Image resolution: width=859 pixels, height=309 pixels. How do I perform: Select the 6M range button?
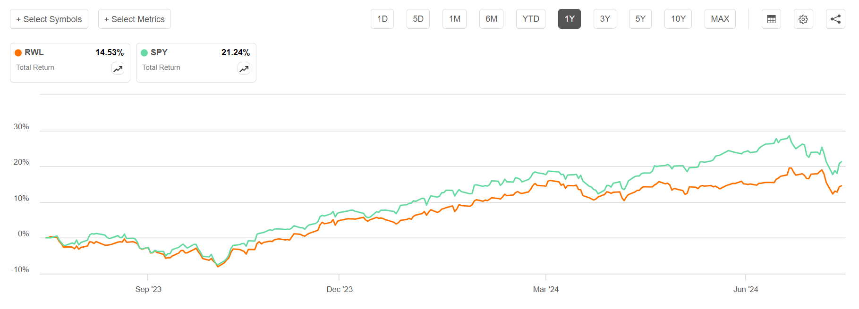(491, 19)
